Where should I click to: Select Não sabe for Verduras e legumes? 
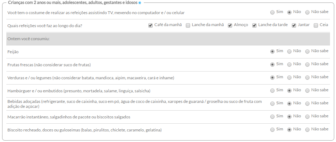coord(307,78)
